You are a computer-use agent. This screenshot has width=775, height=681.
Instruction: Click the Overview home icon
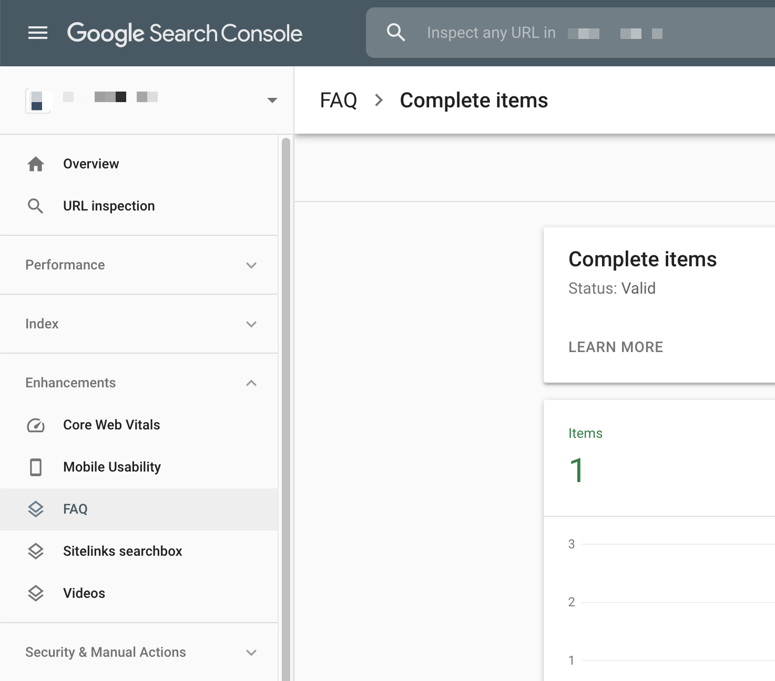click(36, 164)
